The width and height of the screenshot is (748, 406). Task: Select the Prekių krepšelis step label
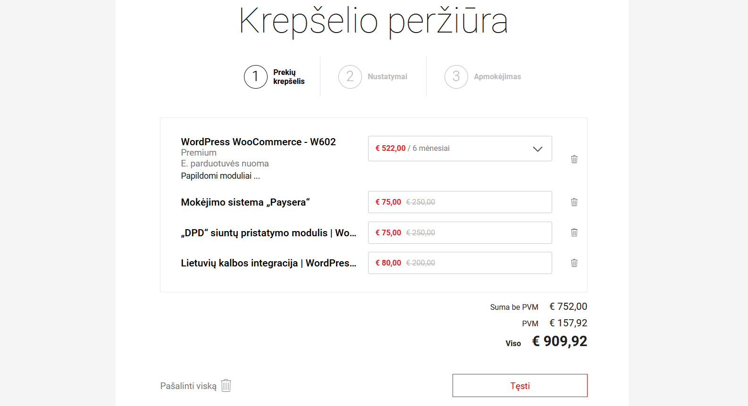click(x=289, y=77)
